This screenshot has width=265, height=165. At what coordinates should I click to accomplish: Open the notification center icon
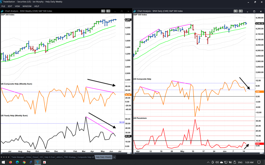click(x=259, y=162)
